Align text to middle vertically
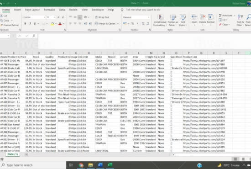The width and height of the screenshot is (251, 169). pos(75,17)
